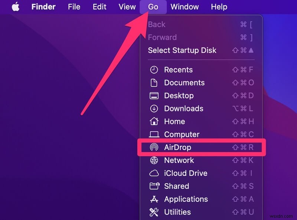
Task: Choose Back in the Go menu
Action: pyautogui.click(x=156, y=24)
